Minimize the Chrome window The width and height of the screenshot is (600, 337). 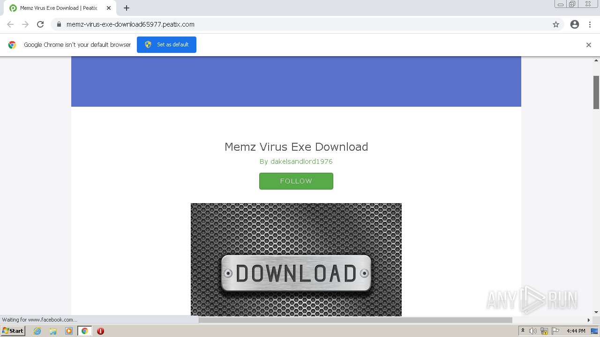click(x=561, y=4)
